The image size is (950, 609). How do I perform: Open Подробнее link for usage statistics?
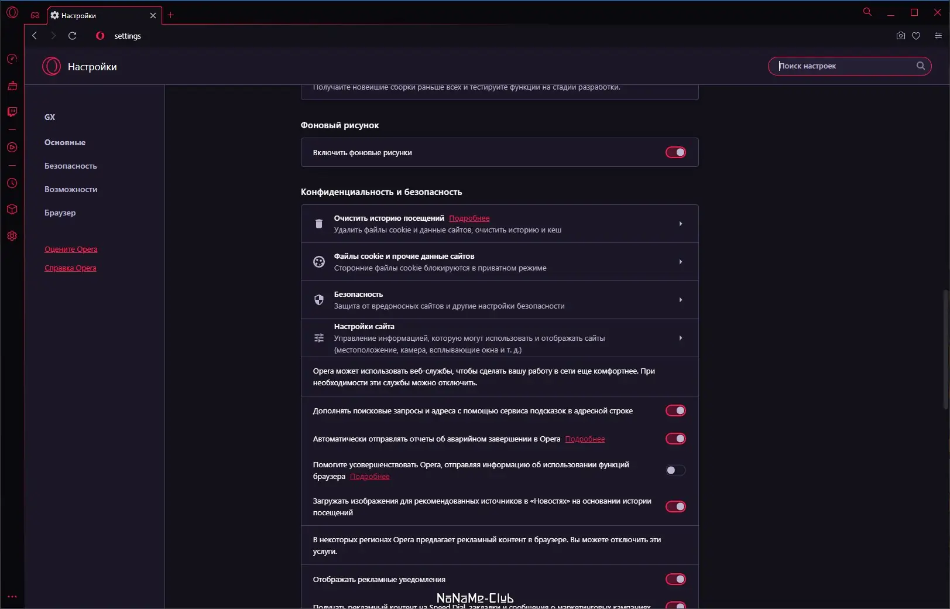[x=369, y=476]
